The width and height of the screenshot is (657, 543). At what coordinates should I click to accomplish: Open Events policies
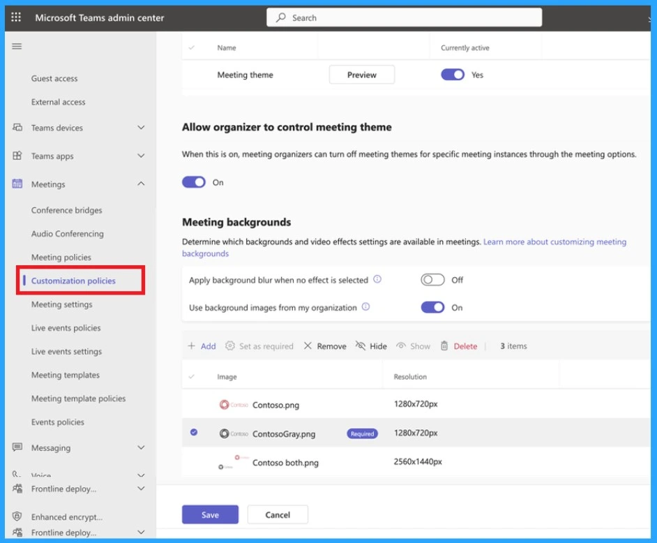57,422
